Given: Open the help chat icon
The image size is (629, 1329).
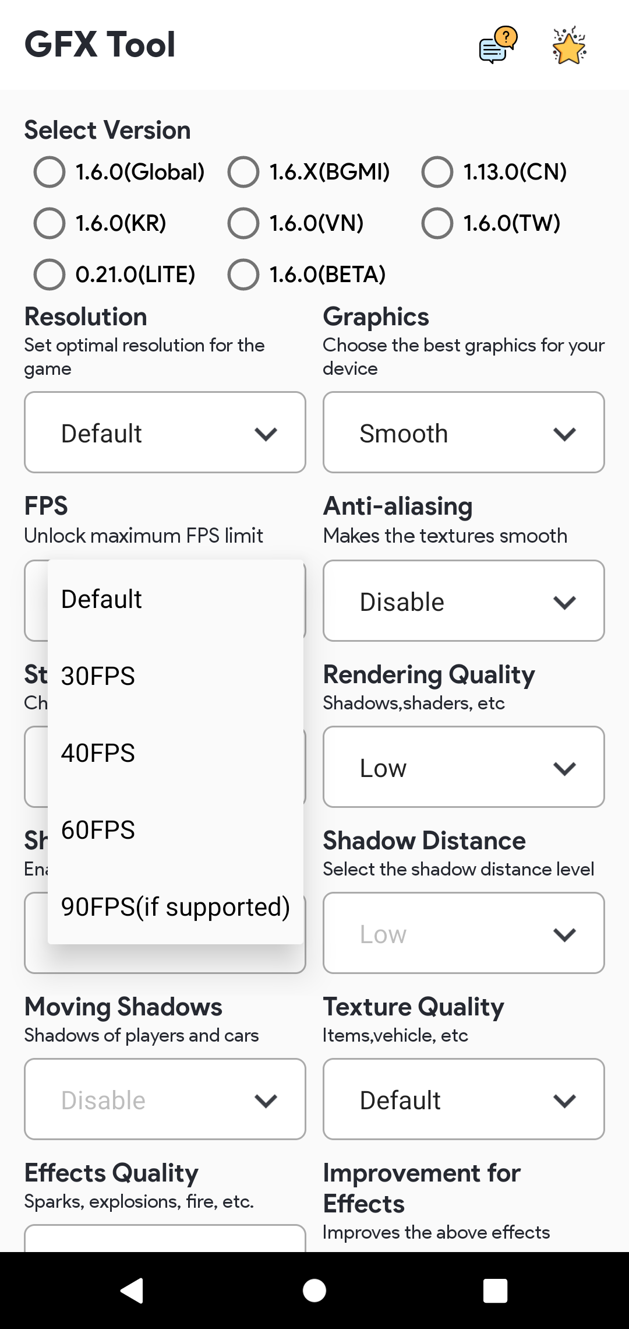Looking at the screenshot, I should [498, 45].
